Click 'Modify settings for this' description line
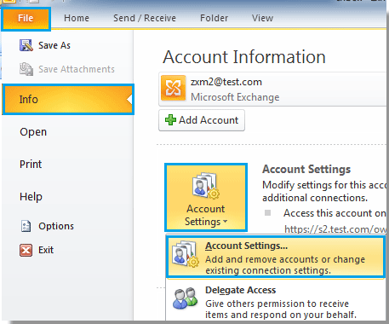389x324 pixels. click(x=324, y=185)
